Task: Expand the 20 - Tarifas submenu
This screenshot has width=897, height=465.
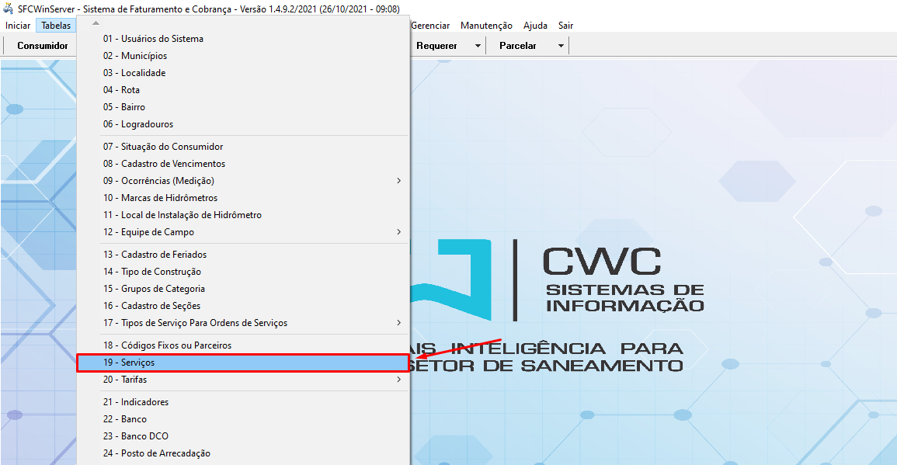Action: click(x=398, y=380)
